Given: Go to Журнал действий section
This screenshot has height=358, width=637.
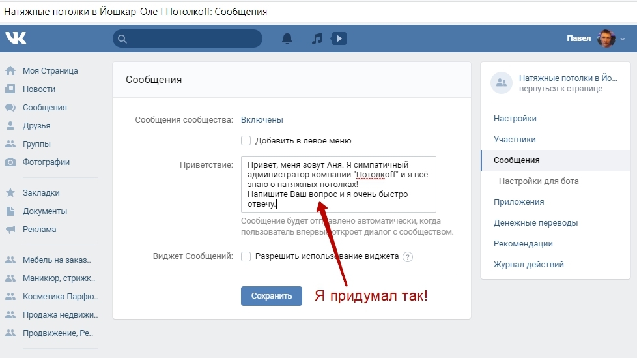Looking at the screenshot, I should point(528,265).
